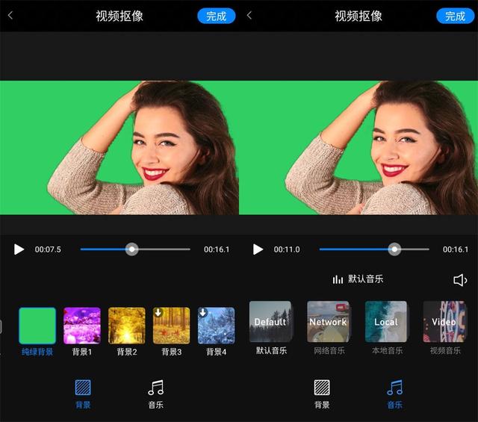Choose 背景1 purple flower thumbnail
478x422 pixels.
82,326
